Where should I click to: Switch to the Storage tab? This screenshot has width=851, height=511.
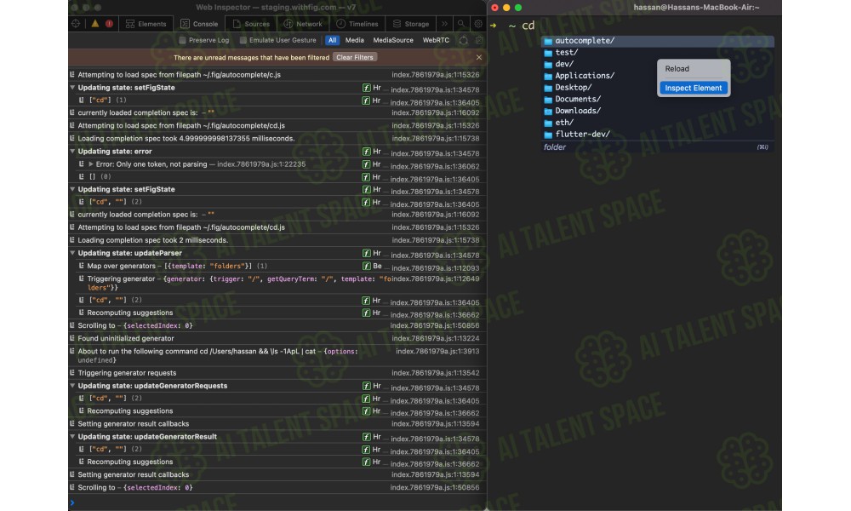click(411, 23)
